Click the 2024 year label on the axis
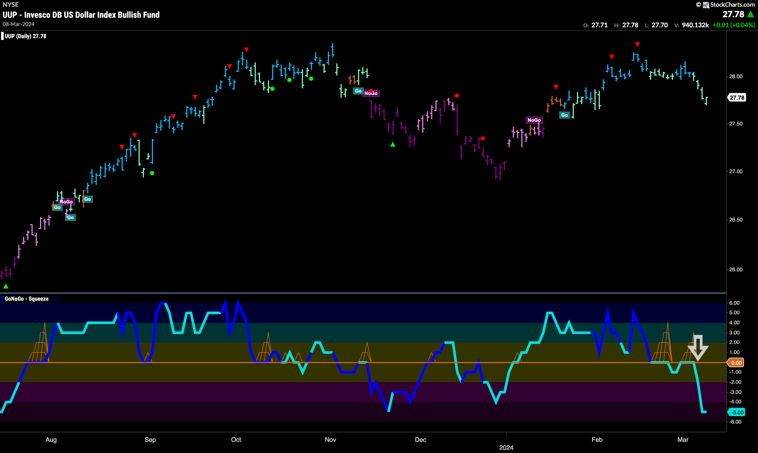758x453 pixels. [x=506, y=448]
